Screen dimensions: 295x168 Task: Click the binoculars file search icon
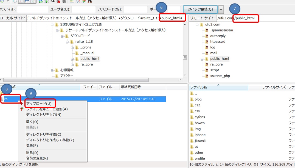click(90, 1)
